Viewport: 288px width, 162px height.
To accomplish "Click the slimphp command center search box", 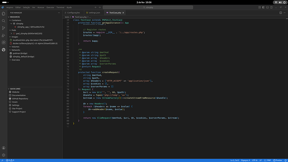I will (x=148, y=8).
